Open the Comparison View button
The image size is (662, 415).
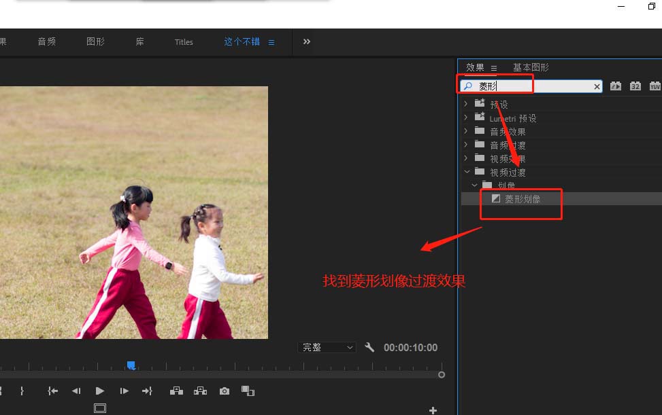248,391
